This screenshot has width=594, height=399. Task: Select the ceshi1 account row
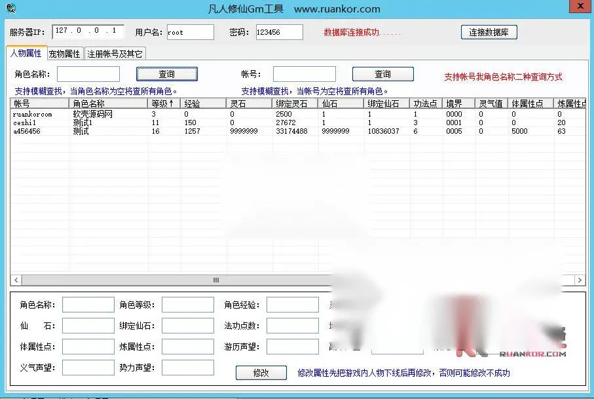tap(298, 123)
